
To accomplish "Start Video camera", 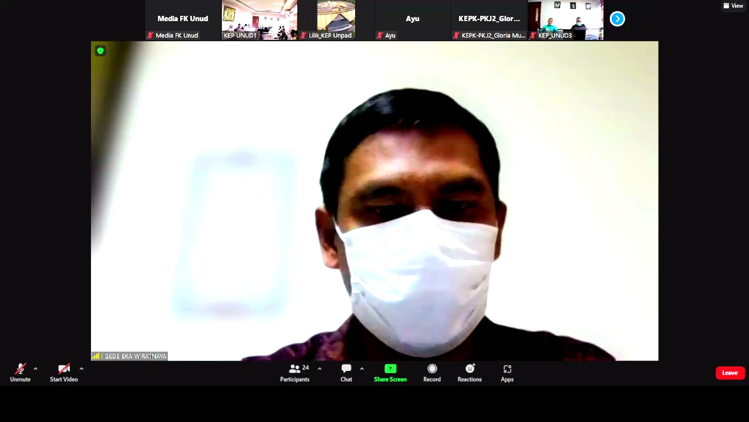I will point(64,373).
